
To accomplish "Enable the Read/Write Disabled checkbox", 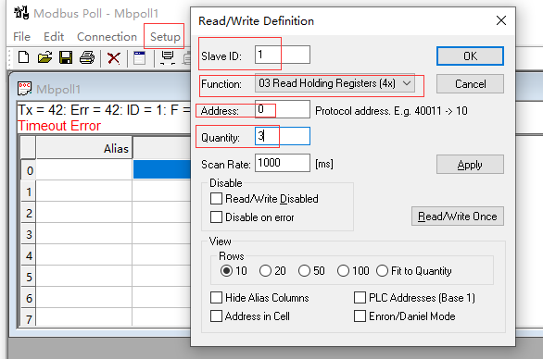I will click(x=216, y=199).
